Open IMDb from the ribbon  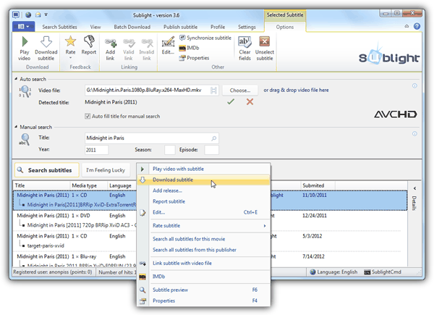pyautogui.click(x=189, y=48)
